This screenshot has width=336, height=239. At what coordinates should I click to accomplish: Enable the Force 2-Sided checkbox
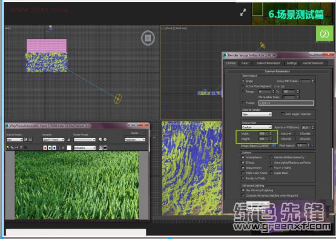271,167
